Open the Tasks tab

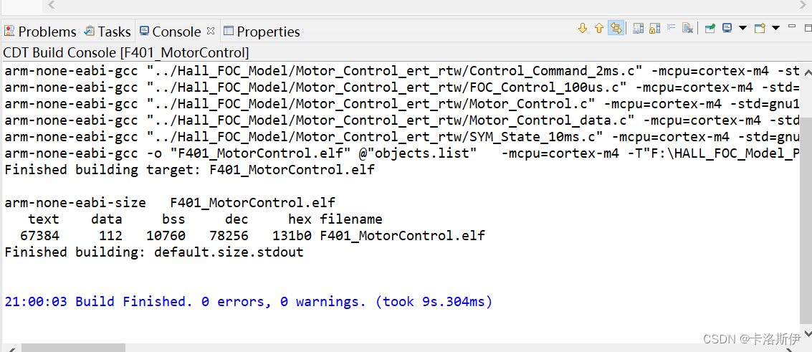[x=108, y=32]
